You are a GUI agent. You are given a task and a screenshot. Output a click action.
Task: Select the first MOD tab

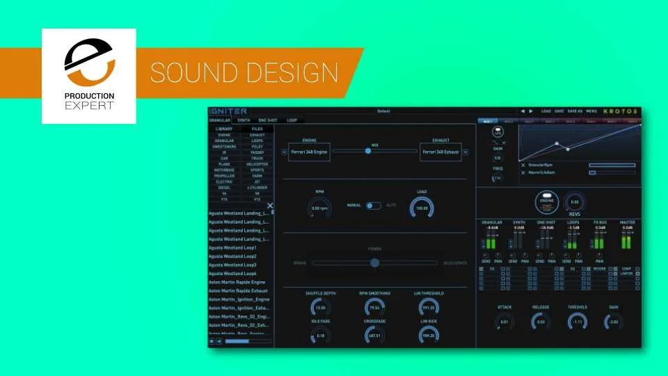(488, 121)
